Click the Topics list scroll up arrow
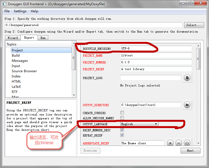The image size is (209, 168). point(74,43)
